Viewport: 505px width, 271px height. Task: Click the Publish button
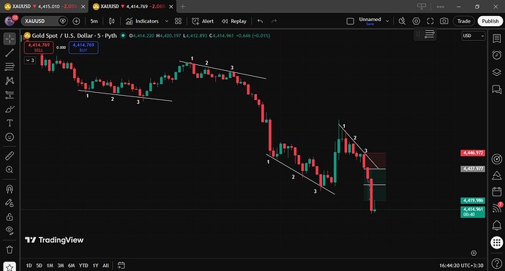tap(490, 21)
